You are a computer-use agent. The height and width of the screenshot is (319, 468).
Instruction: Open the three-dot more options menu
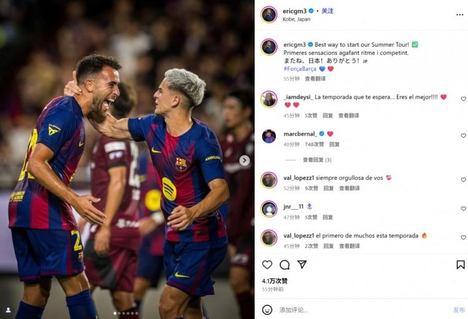pos(460,14)
